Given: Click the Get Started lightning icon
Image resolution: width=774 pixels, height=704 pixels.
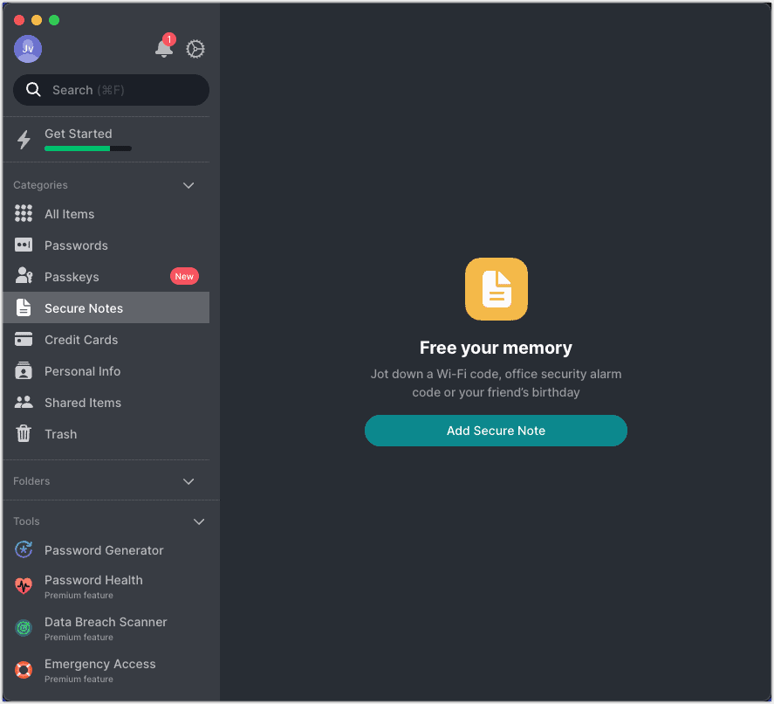Looking at the screenshot, I should coord(24,140).
